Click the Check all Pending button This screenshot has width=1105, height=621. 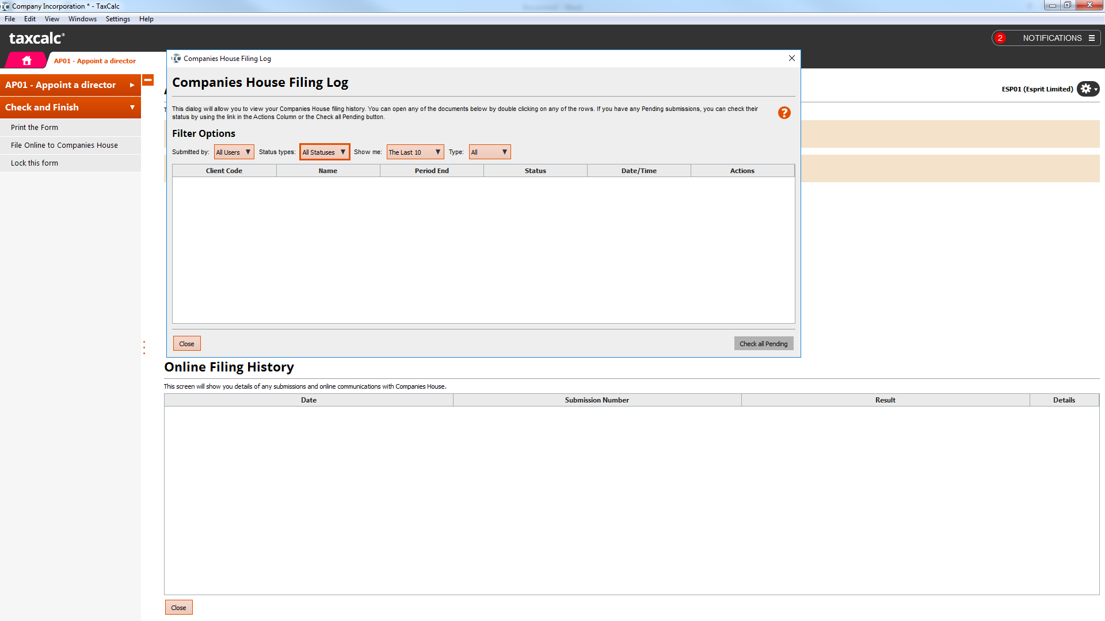point(763,344)
